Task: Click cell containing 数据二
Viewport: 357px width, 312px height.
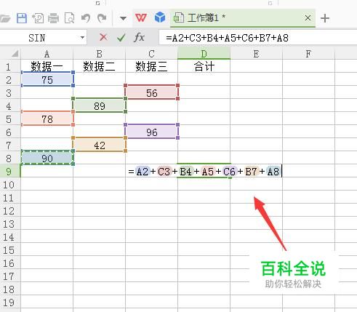Action: coord(99,66)
